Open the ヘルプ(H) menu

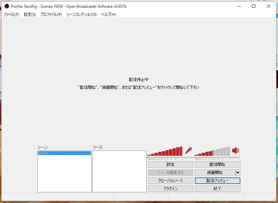click(x=108, y=15)
